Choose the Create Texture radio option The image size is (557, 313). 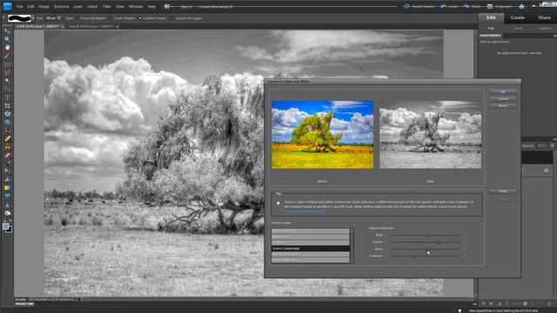[x=122, y=17]
